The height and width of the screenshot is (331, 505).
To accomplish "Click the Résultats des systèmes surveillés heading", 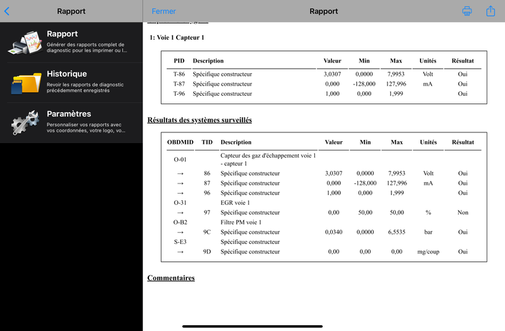I will coord(199,120).
